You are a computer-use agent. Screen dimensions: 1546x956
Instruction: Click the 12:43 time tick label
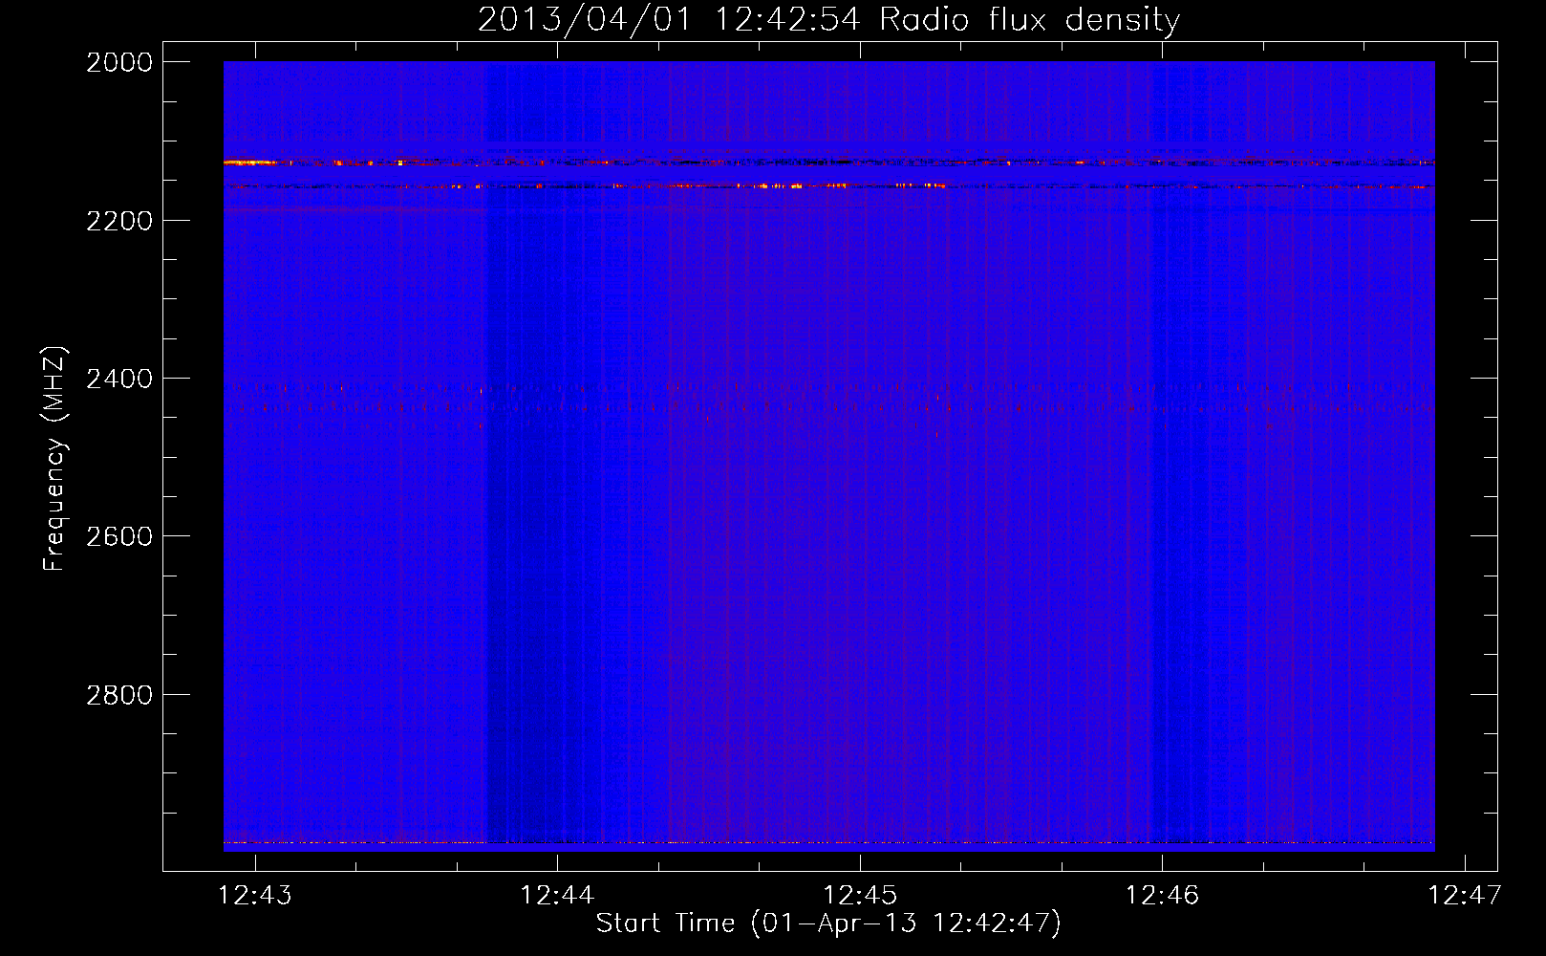[255, 895]
